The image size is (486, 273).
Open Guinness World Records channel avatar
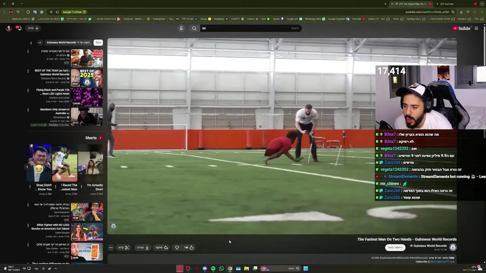[453, 247]
